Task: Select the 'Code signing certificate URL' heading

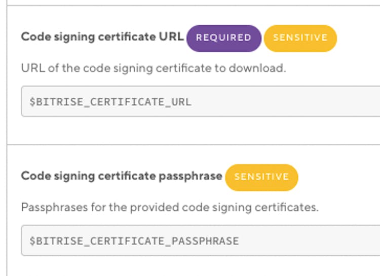Action: pyautogui.click(x=102, y=37)
